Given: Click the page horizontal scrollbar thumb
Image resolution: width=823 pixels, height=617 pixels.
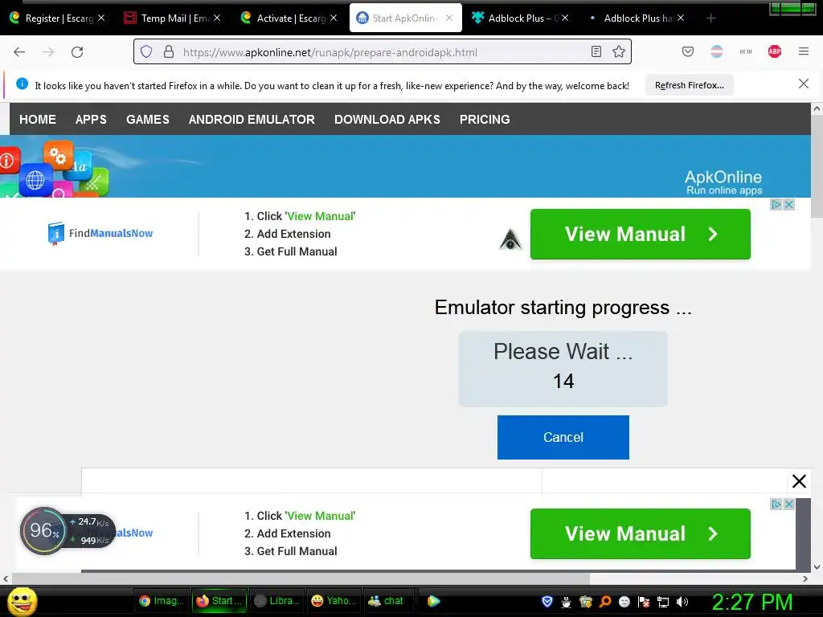Looking at the screenshot, I should click(301, 578).
